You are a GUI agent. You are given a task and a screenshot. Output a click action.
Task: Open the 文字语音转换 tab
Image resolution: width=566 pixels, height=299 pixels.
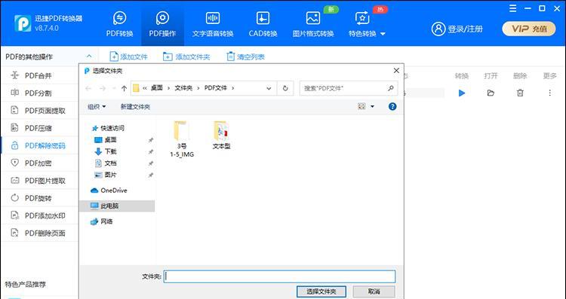[213, 25]
